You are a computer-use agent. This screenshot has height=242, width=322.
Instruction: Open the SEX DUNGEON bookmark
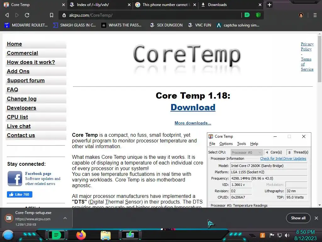point(166,25)
